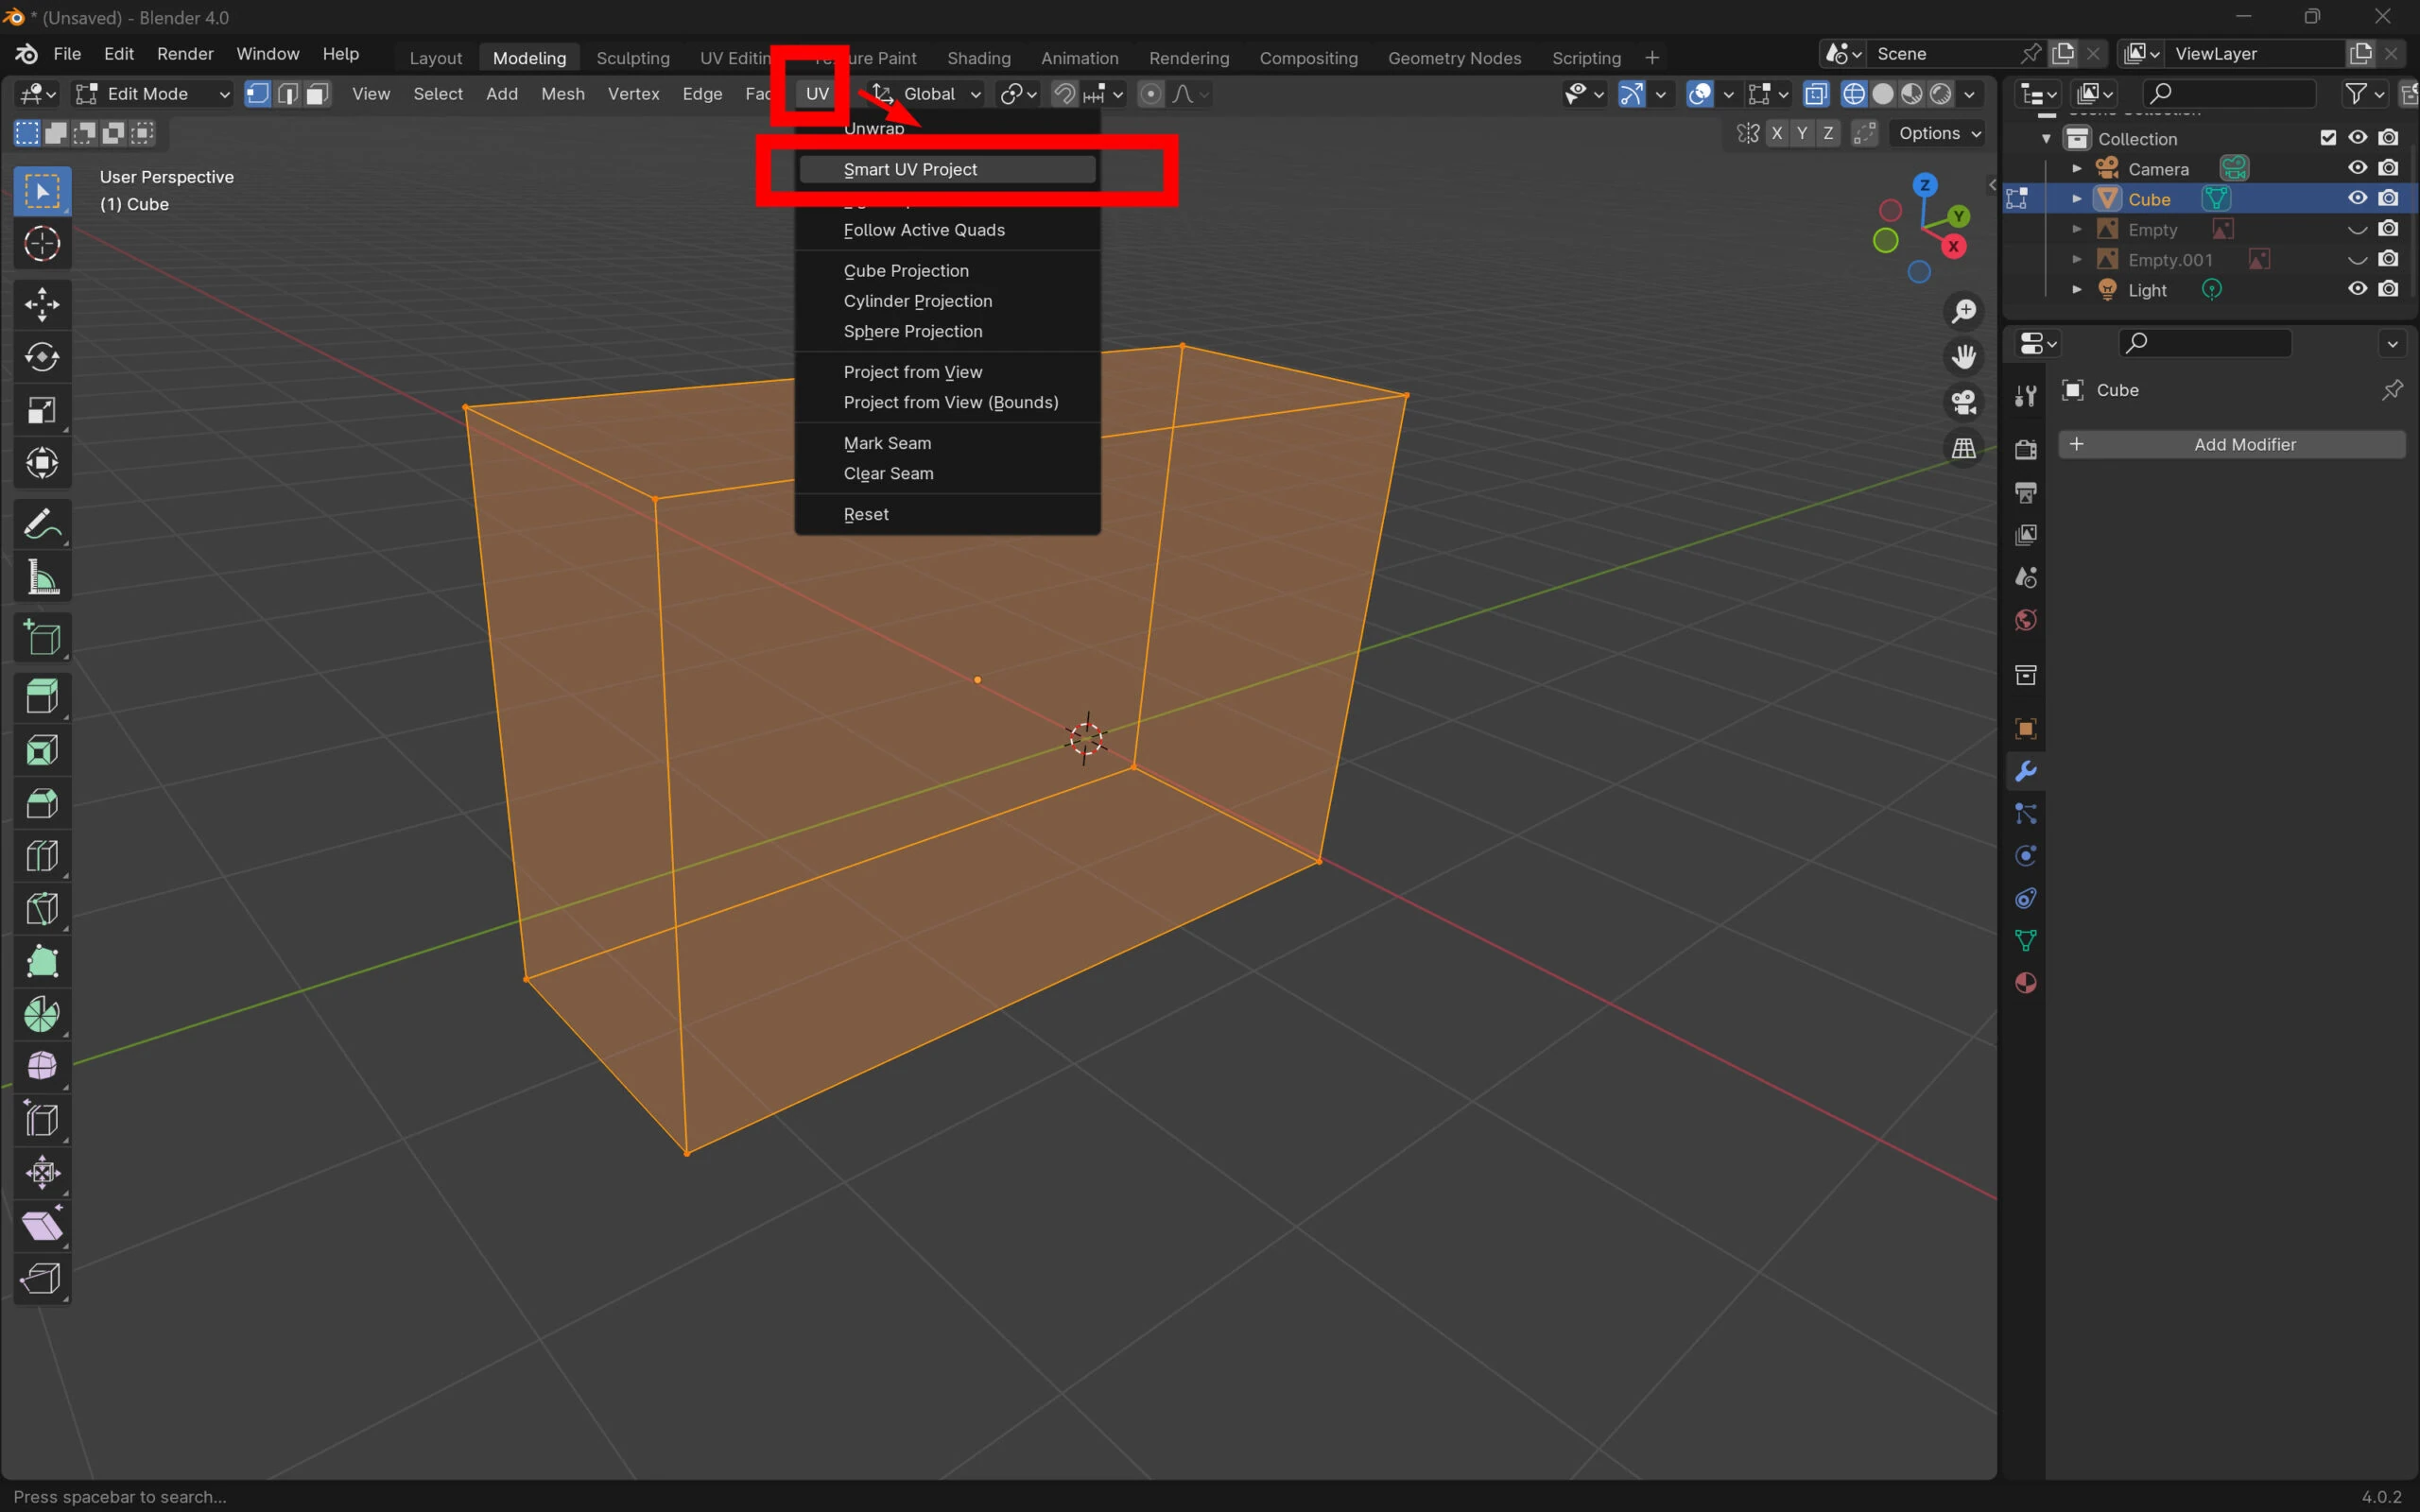
Task: Open the Options dropdown
Action: click(x=1939, y=133)
